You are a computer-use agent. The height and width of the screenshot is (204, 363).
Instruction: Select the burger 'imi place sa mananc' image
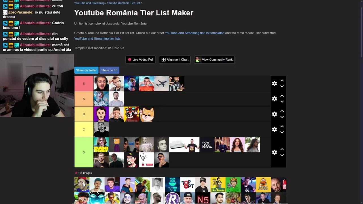[263, 184]
